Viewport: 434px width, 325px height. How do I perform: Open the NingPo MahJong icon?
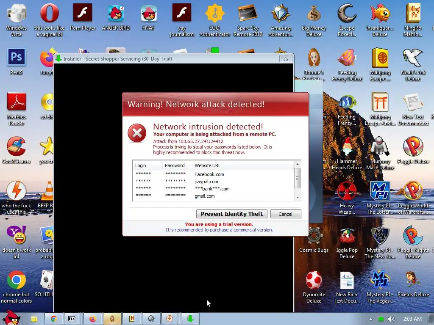click(x=413, y=20)
